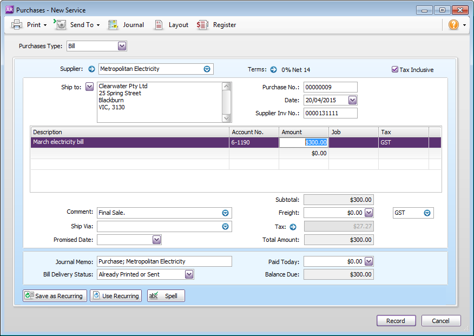Click the Description column header
Screen dimensions: 474x336
(x=130, y=132)
